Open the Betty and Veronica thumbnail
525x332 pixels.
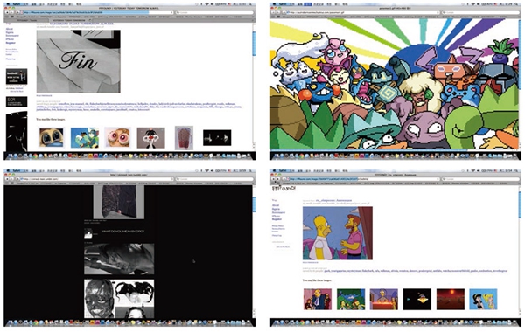pos(483,299)
